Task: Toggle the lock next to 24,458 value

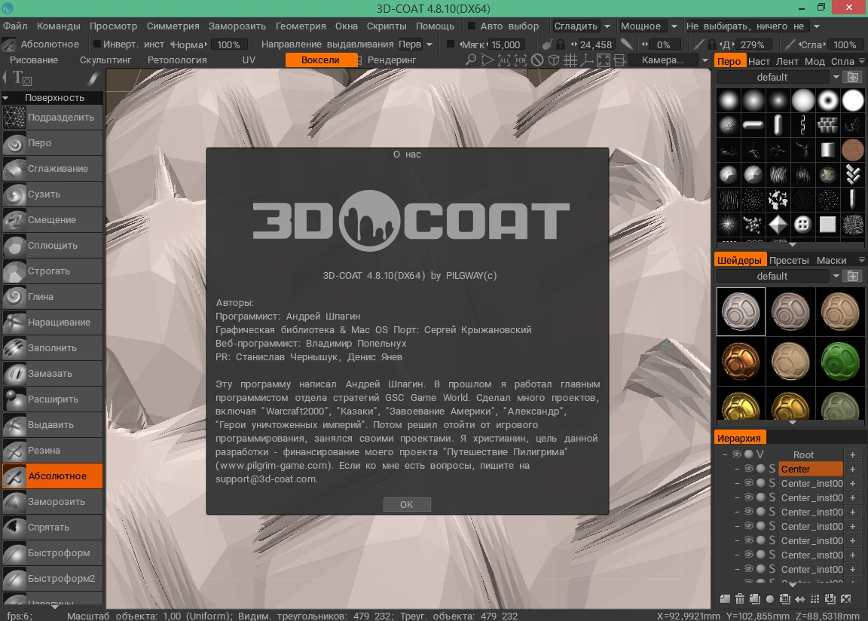Action: 561,44
